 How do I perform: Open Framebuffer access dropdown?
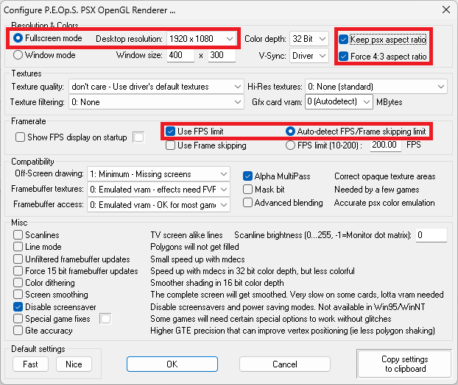coord(158,205)
